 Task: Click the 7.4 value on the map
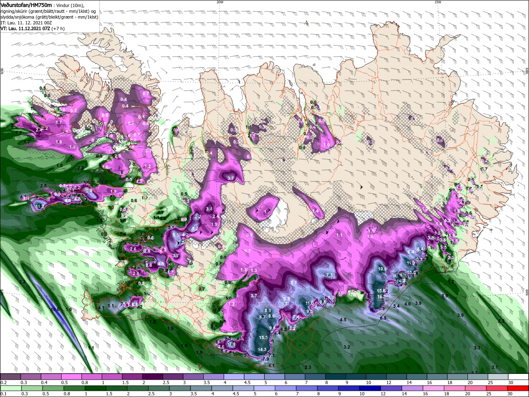tap(296, 317)
